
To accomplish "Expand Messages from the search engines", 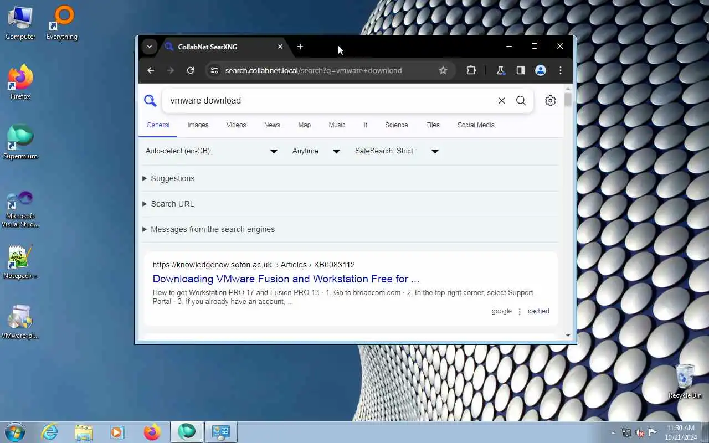I will pos(208,229).
